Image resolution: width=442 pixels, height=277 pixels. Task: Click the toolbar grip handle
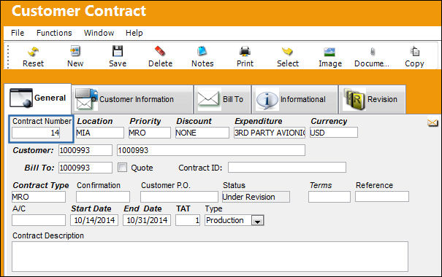[8, 57]
